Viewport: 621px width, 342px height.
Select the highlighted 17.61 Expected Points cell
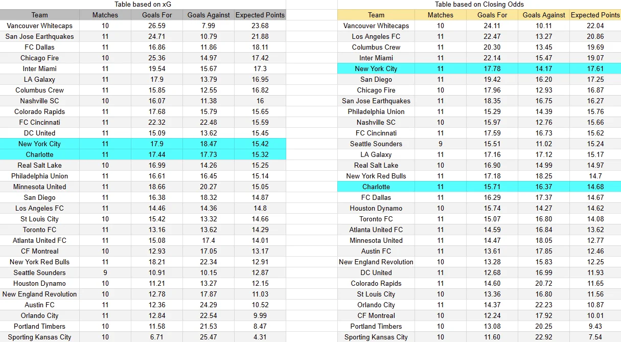tap(595, 69)
